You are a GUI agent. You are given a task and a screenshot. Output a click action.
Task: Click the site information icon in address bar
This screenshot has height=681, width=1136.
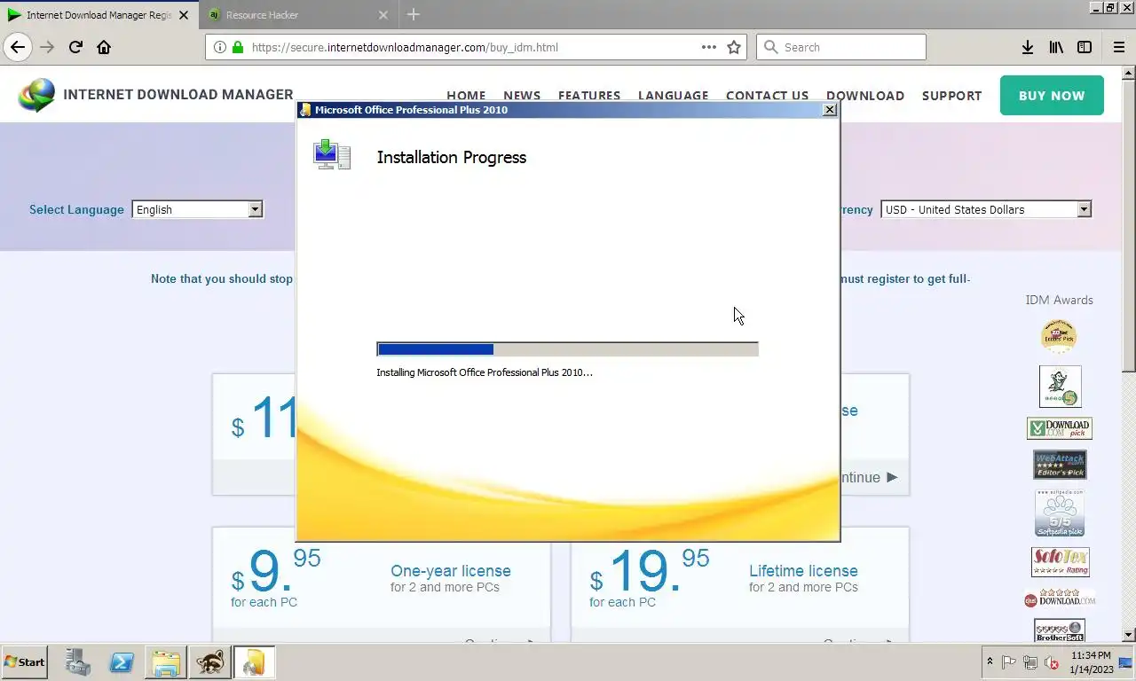coord(219,47)
